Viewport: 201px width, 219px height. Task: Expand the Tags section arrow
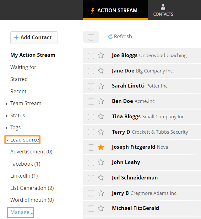tap(7, 128)
